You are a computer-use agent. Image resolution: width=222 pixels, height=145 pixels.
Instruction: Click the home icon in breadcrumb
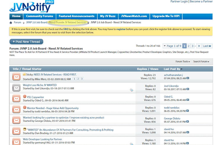pos(11,23)
